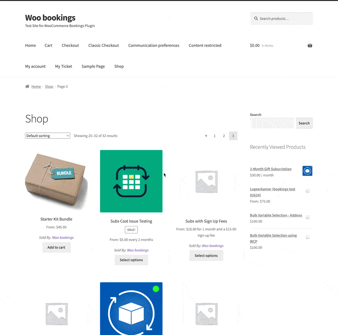Click Bulk Variable Selection using WCP thumbnail
This screenshot has height=335, width=338.
(x=308, y=237)
